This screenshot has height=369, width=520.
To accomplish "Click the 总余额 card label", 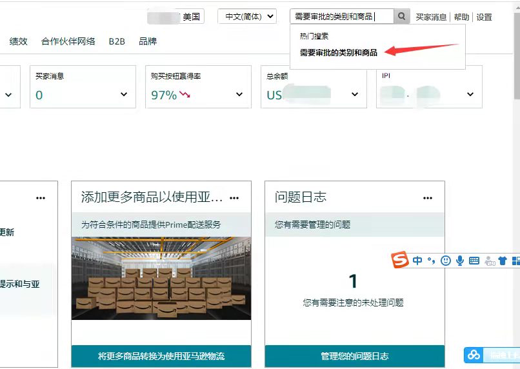I will click(277, 76).
